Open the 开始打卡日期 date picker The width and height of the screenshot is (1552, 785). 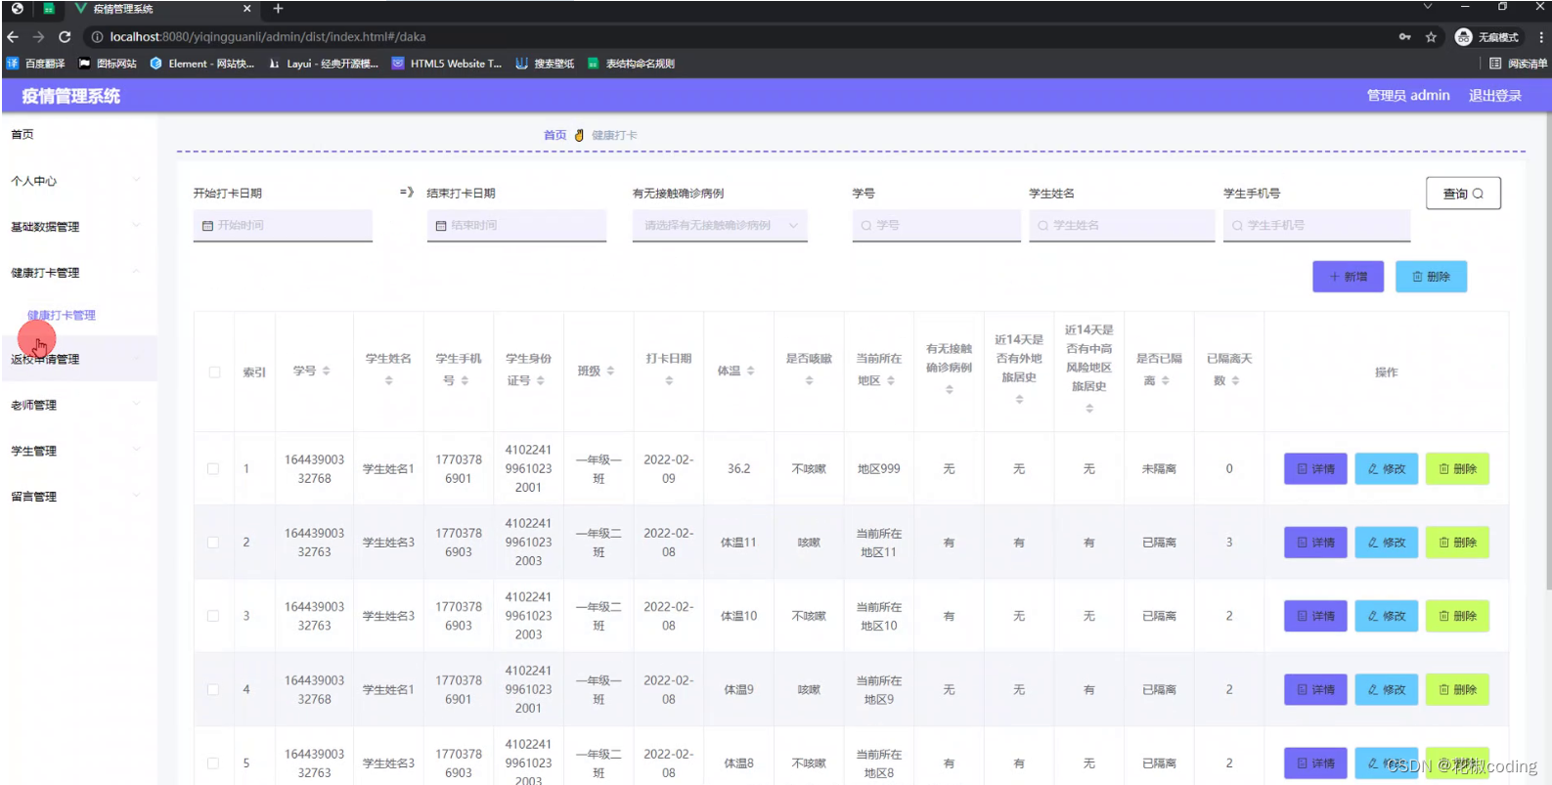[x=283, y=226]
